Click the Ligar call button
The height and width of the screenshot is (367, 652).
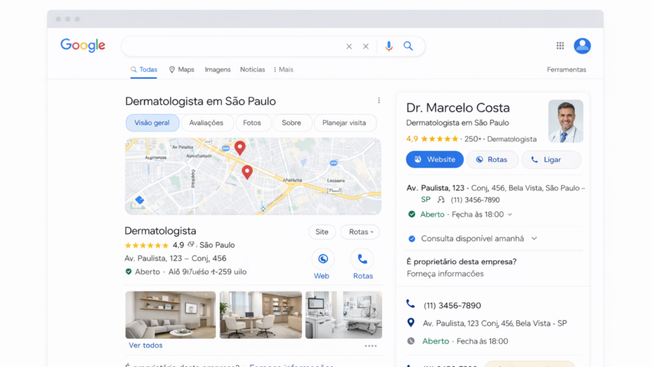point(551,159)
